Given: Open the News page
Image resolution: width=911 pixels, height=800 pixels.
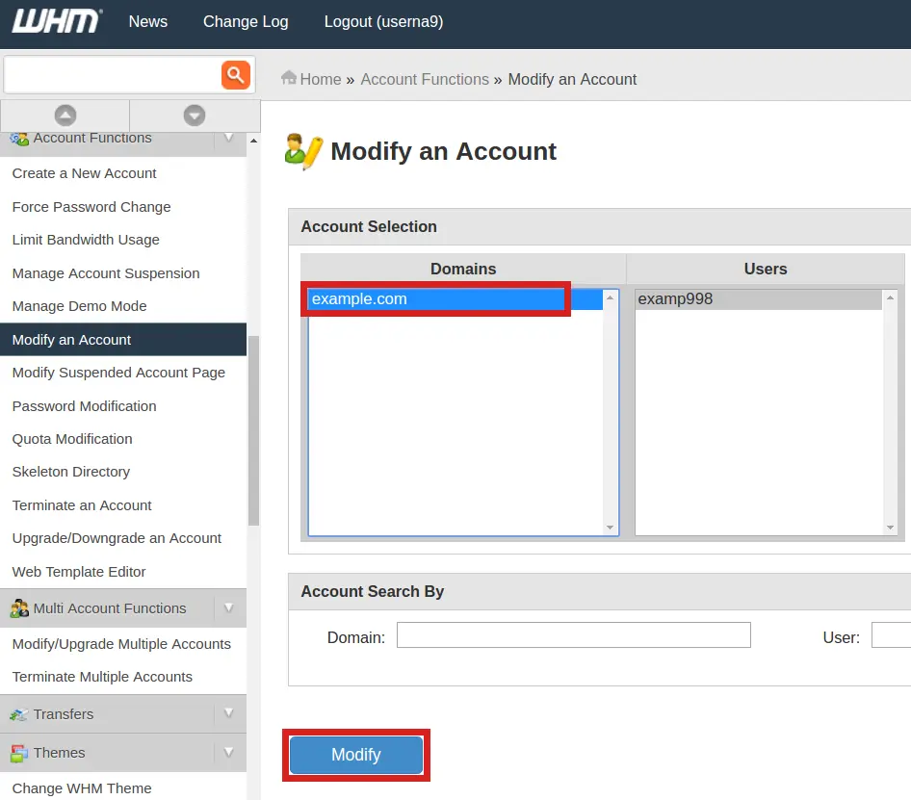Looking at the screenshot, I should (x=147, y=21).
